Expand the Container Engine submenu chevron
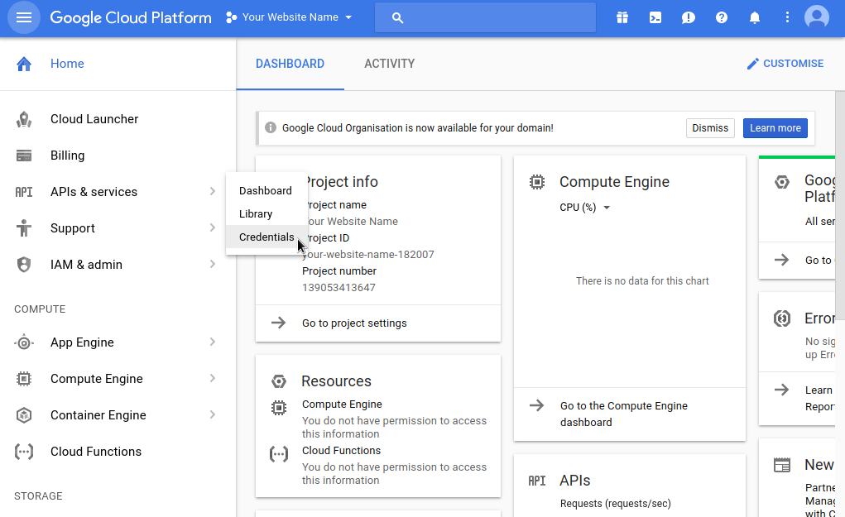The height and width of the screenshot is (517, 845). coord(213,414)
